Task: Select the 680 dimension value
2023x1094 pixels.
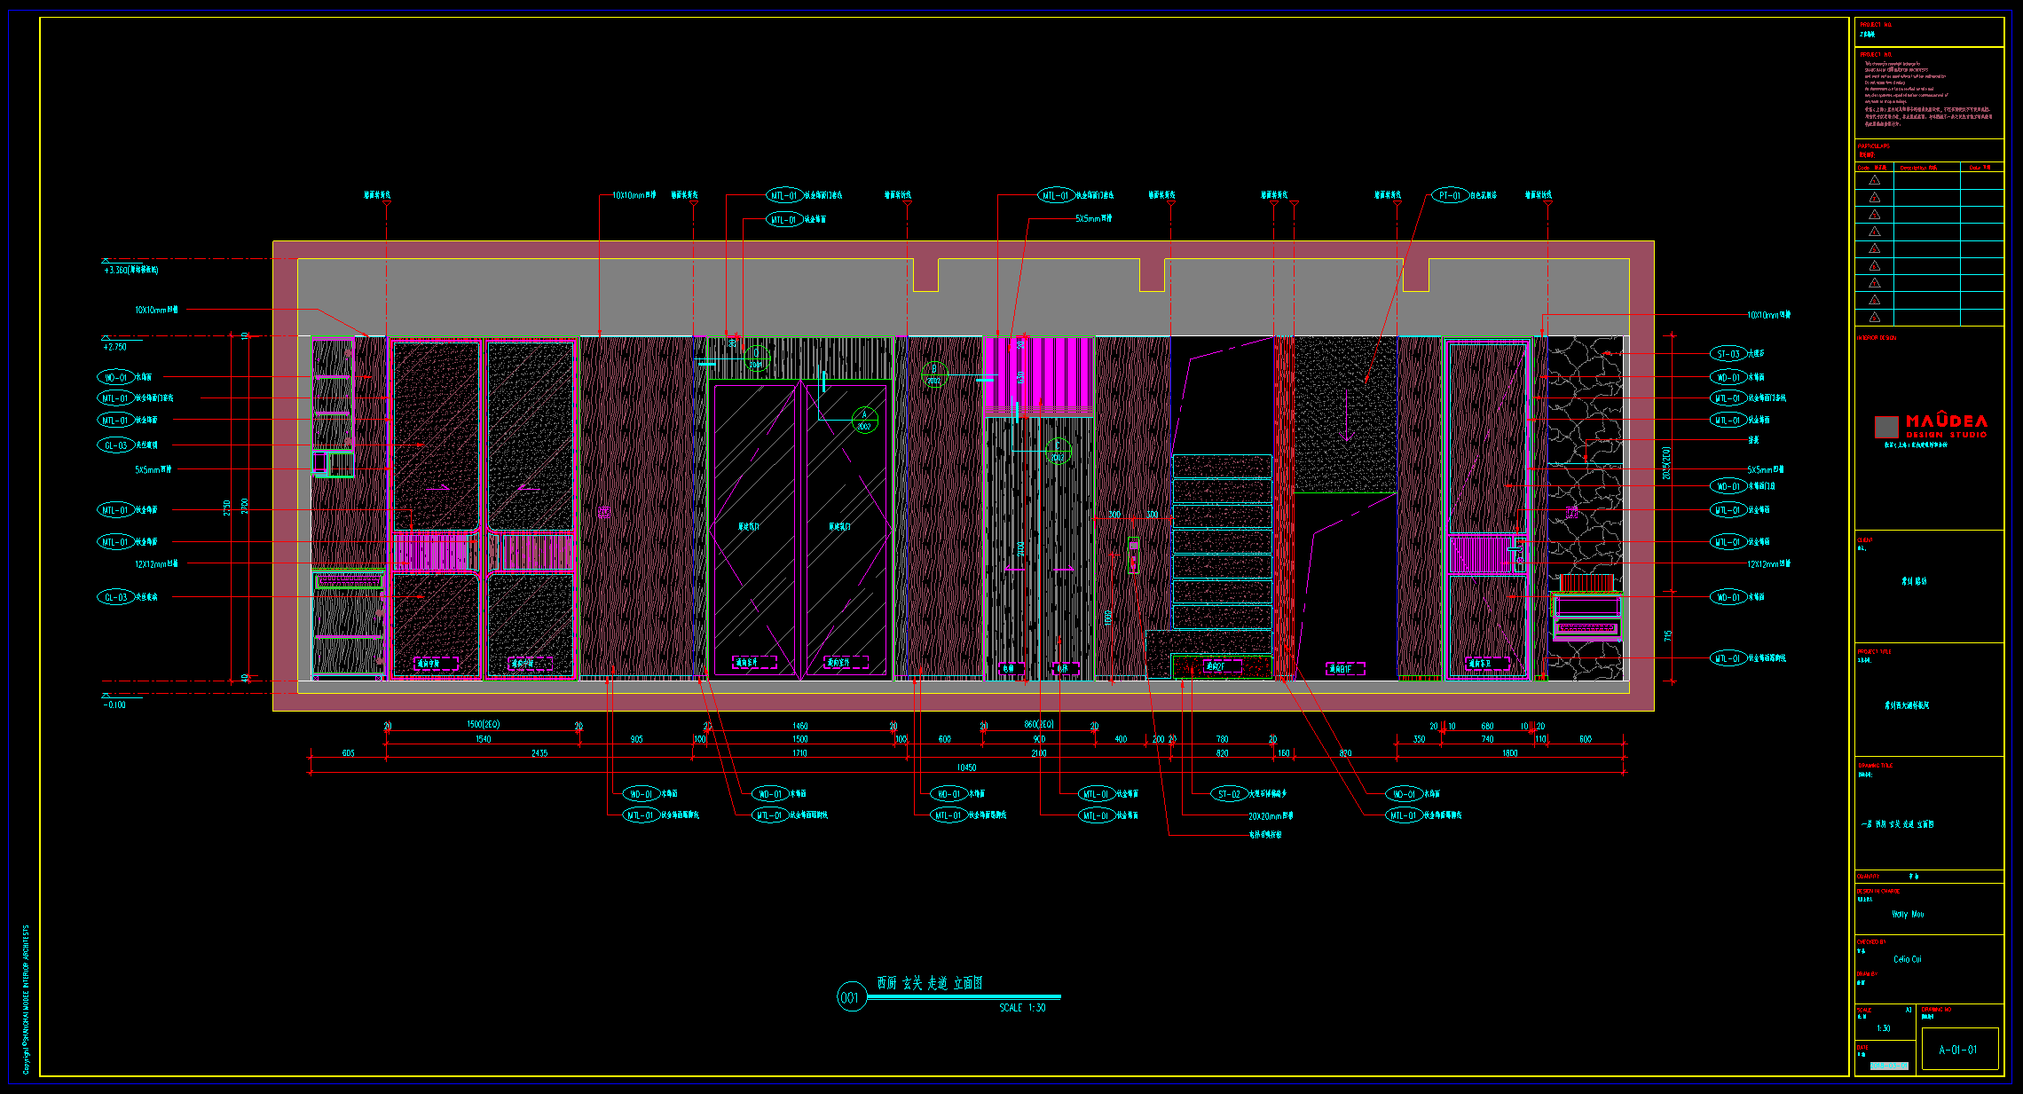Action: click(1487, 726)
